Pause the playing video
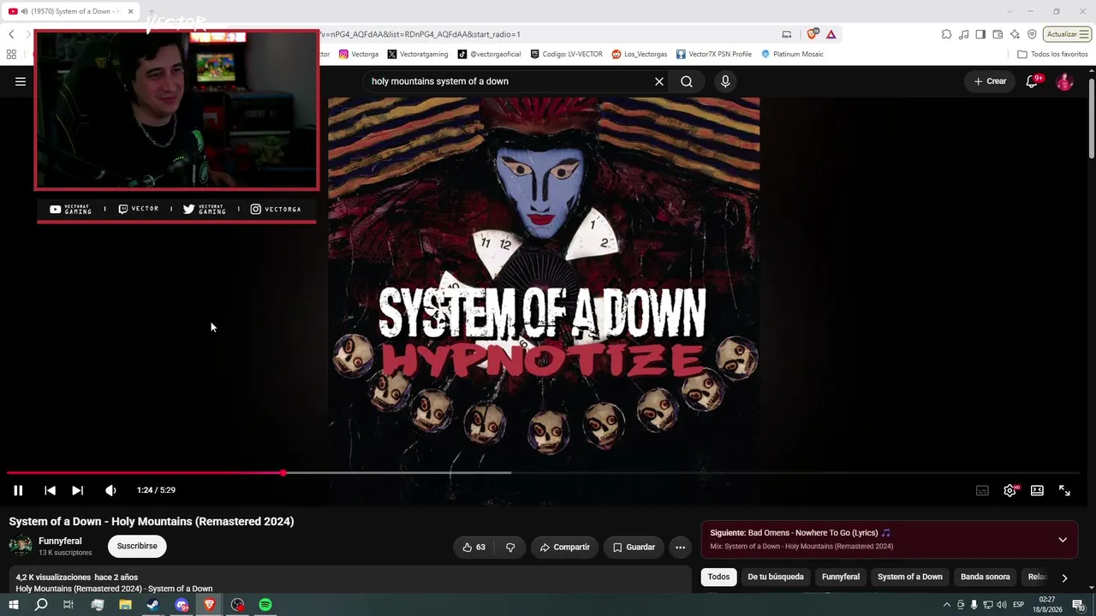 [x=18, y=490]
